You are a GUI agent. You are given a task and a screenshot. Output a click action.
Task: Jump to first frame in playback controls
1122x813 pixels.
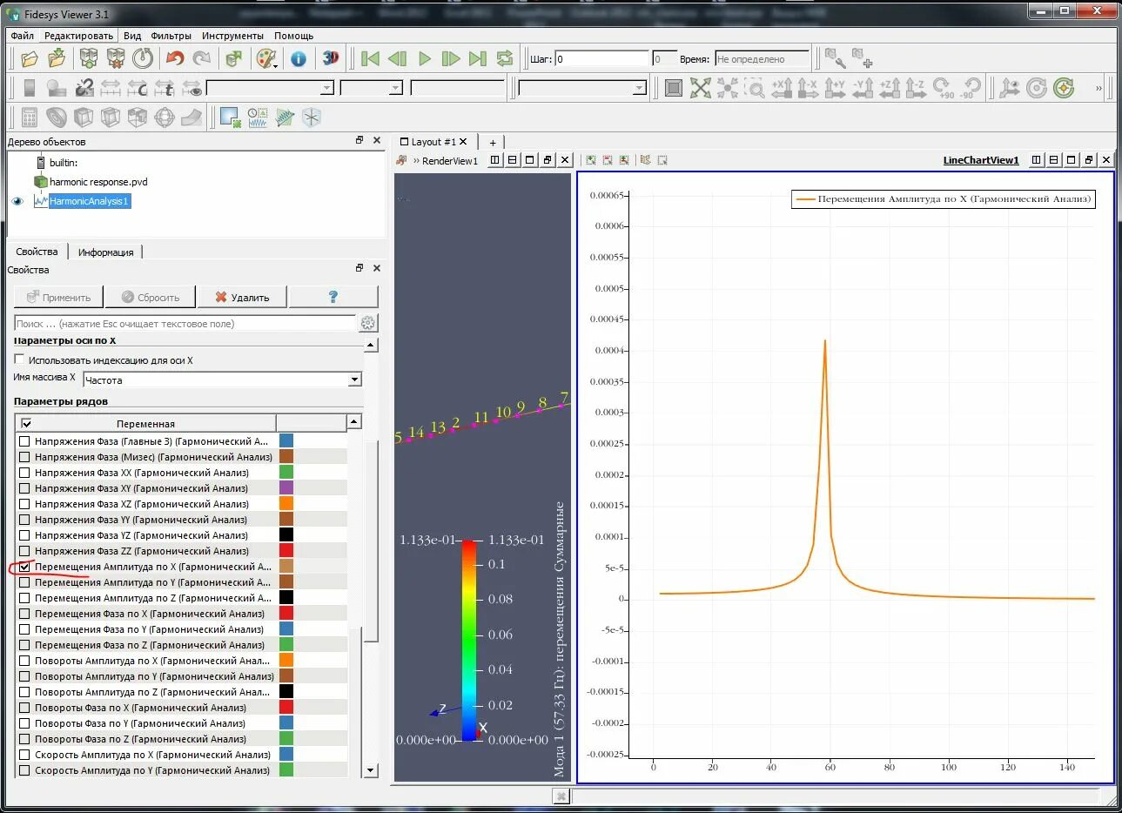tap(370, 58)
